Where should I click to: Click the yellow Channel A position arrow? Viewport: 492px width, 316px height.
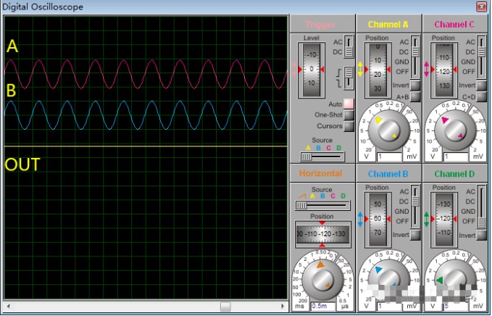pyautogui.click(x=361, y=70)
